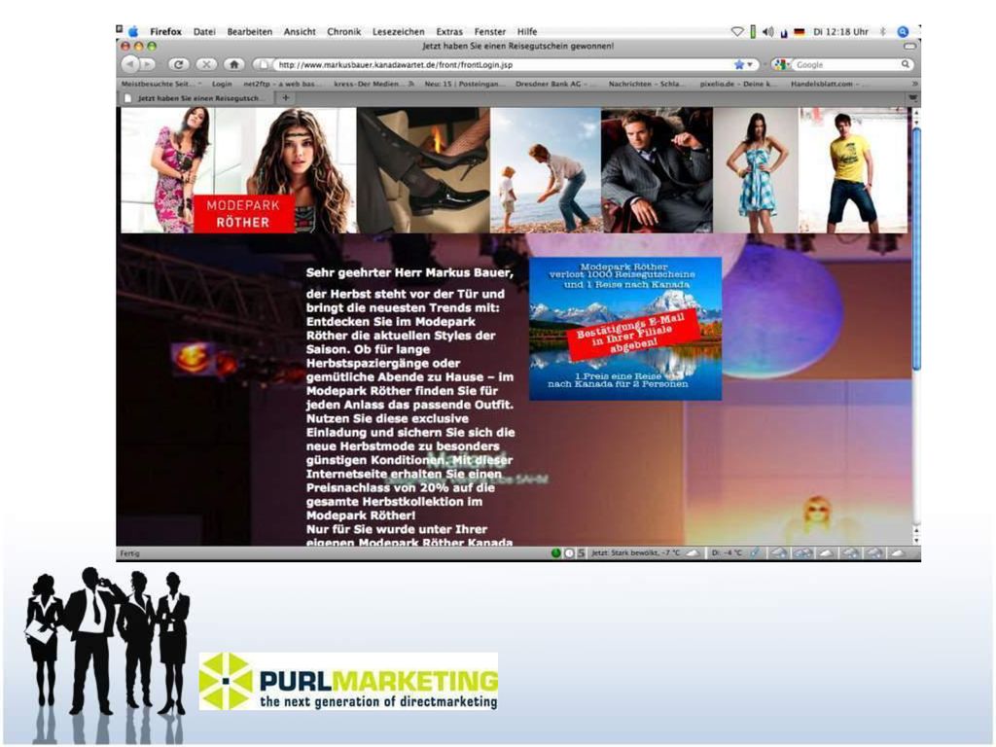Screen dimensions: 996x747
Task: Open the Fenster menu
Action: 490,31
